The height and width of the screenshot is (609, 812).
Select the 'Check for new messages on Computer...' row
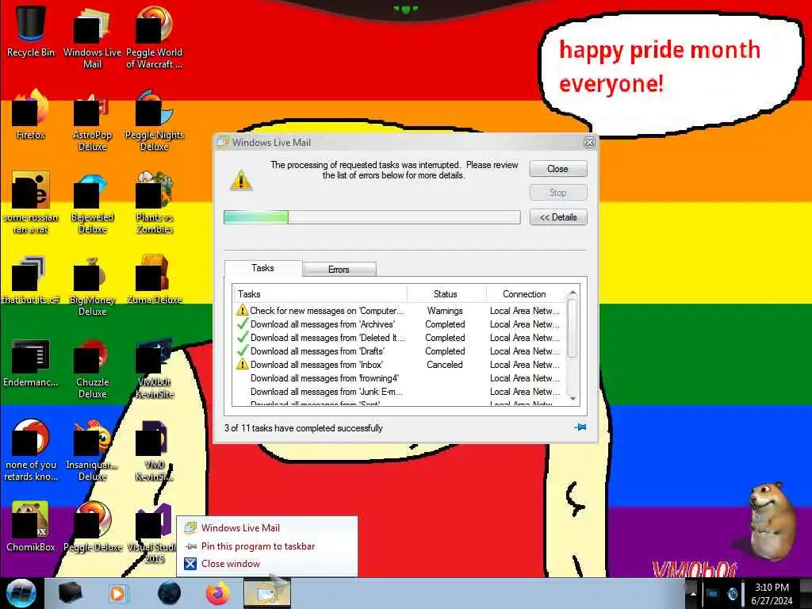coord(399,311)
